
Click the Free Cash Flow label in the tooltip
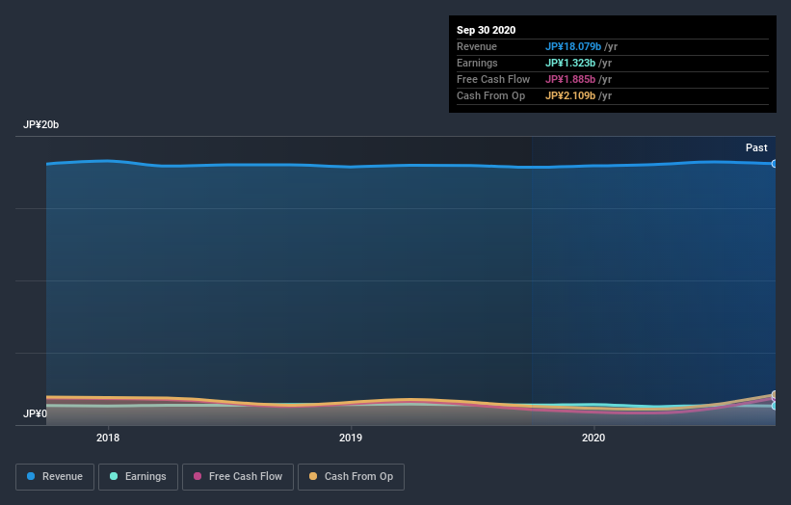coord(493,79)
